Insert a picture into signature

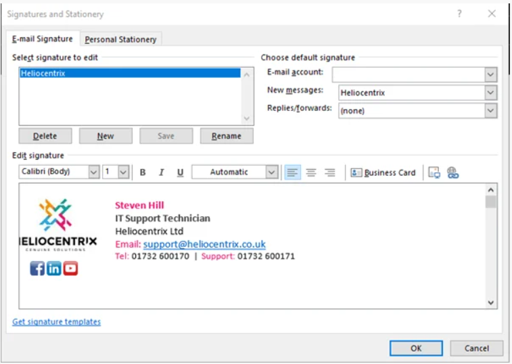click(x=434, y=173)
